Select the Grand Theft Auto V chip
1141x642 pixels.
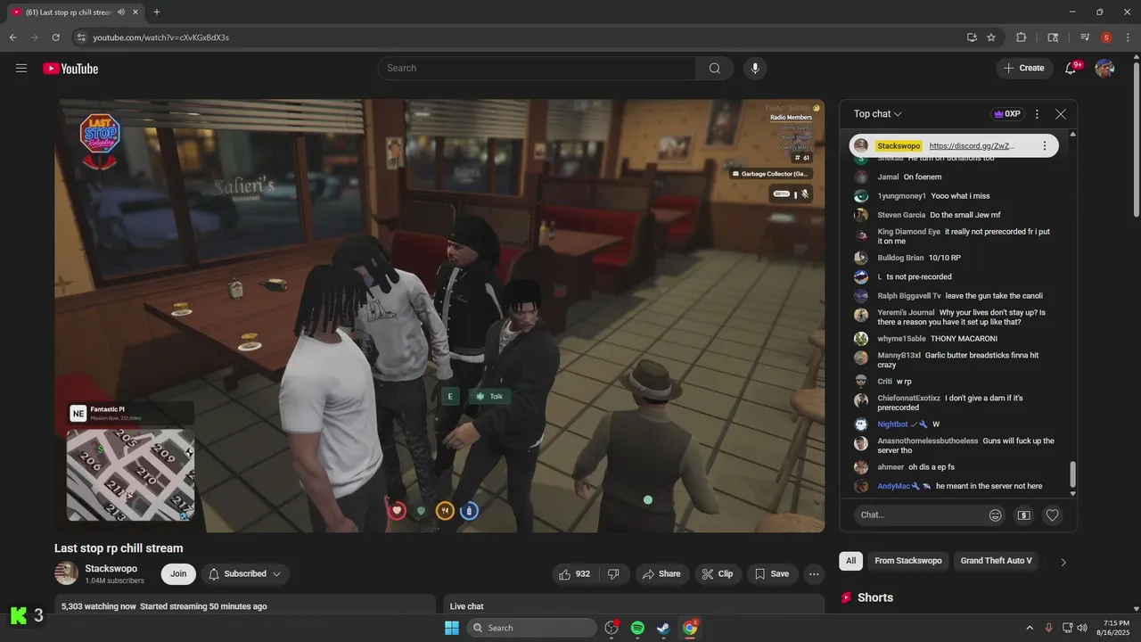point(997,561)
